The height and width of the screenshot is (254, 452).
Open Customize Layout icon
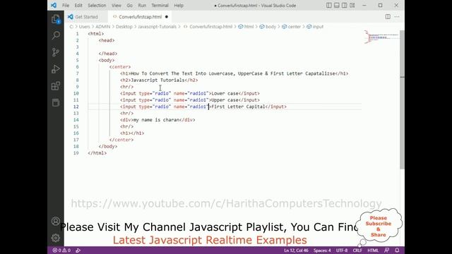(x=352, y=5)
